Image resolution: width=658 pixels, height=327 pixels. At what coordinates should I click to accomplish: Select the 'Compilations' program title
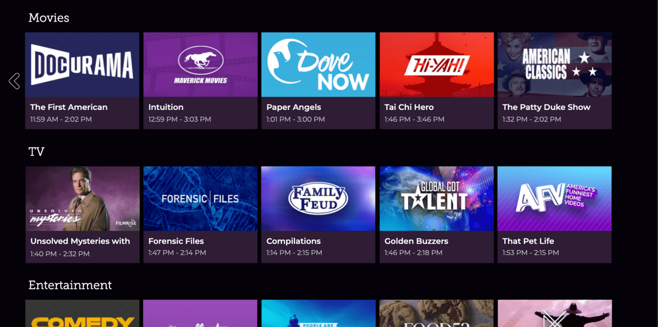pyautogui.click(x=294, y=241)
